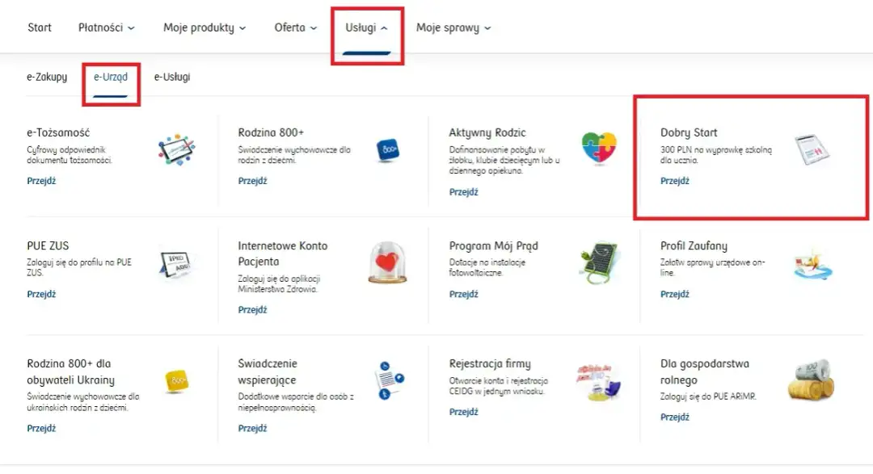Viewport: 873px width, 474px height.
Task: Click the yellow Rodzina 800+ Ukraine icon
Action: (176, 380)
